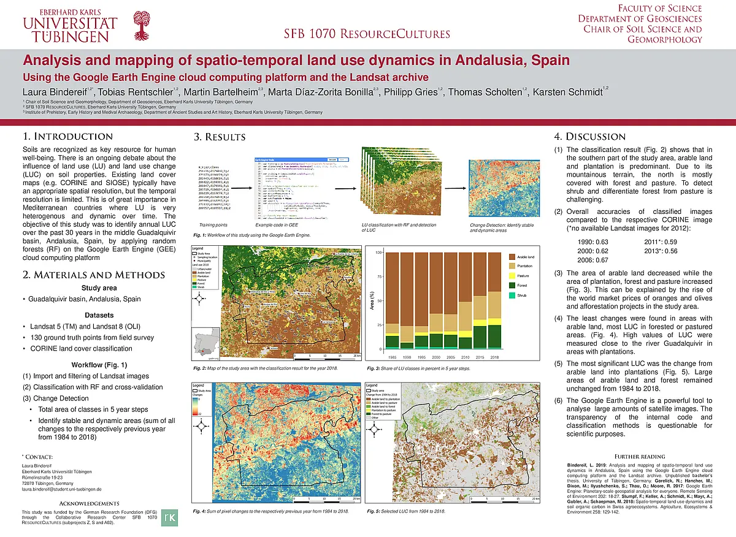The height and width of the screenshot is (537, 736).
Task: Open the Fig. 2 classification map for 2018
Action: [x=275, y=303]
